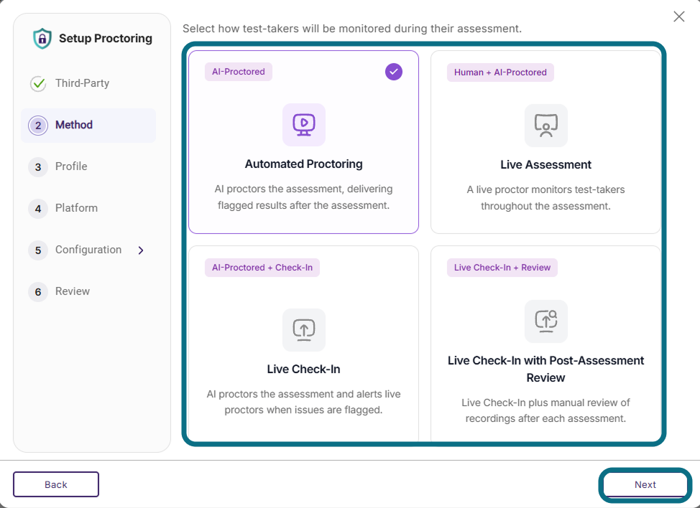
Task: Select the Live Assessment title
Action: (545, 165)
